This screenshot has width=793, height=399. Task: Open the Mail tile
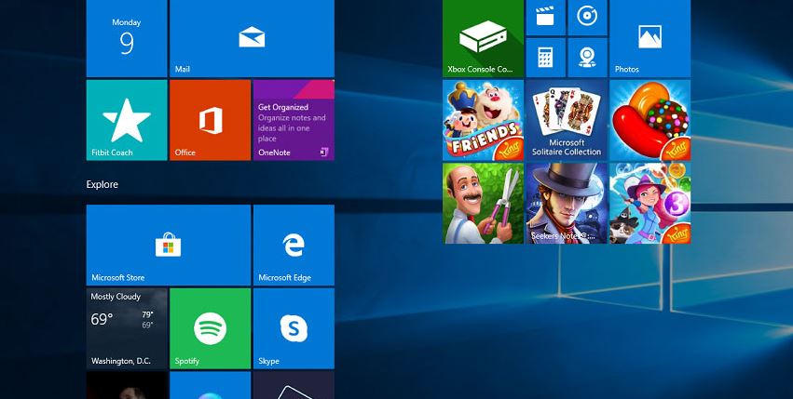click(x=252, y=38)
